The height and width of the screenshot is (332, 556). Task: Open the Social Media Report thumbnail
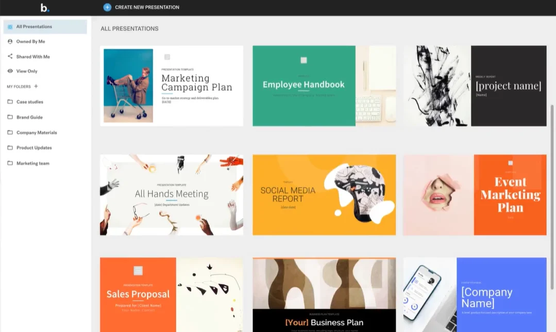[324, 195]
